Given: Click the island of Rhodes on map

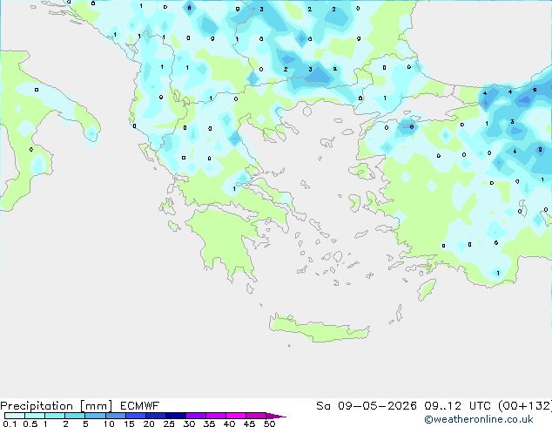Looking at the screenshot, I should [427, 289].
